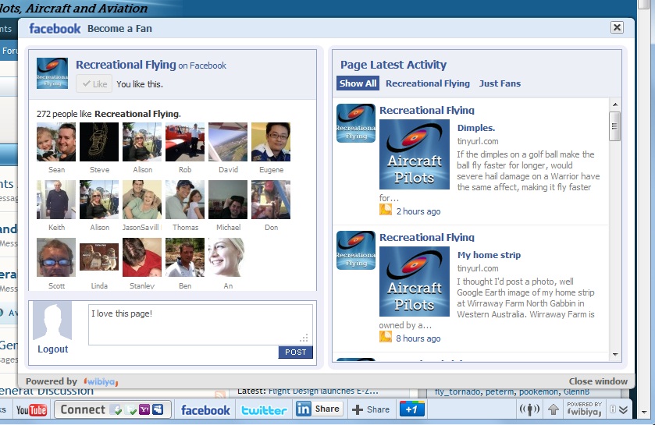Click the small info icon beside the toolbar chevron
655x425 pixels.
click(612, 409)
